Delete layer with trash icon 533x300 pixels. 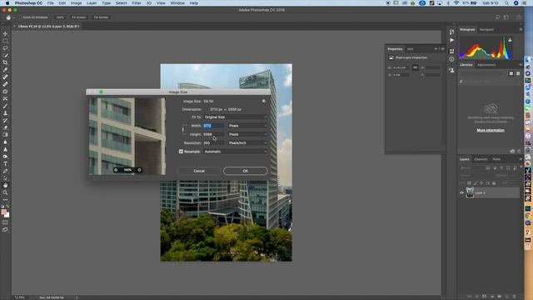[x=514, y=297]
